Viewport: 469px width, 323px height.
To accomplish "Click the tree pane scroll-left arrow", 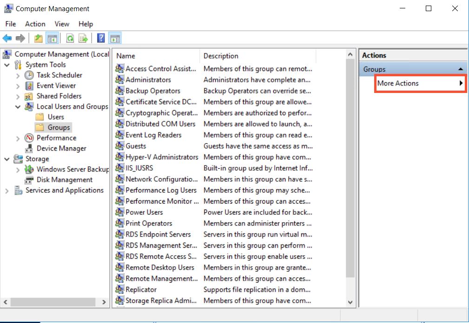I will click(6, 302).
